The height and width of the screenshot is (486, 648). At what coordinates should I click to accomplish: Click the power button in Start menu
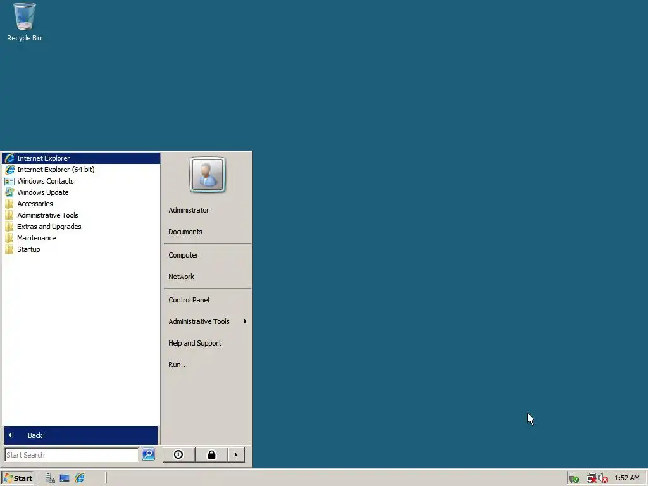click(178, 454)
